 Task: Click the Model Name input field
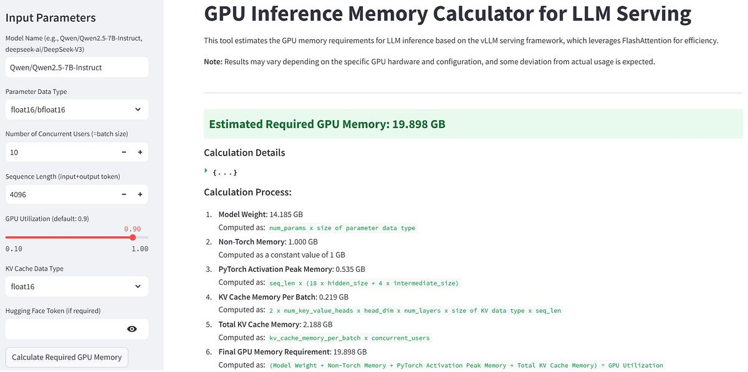click(75, 67)
